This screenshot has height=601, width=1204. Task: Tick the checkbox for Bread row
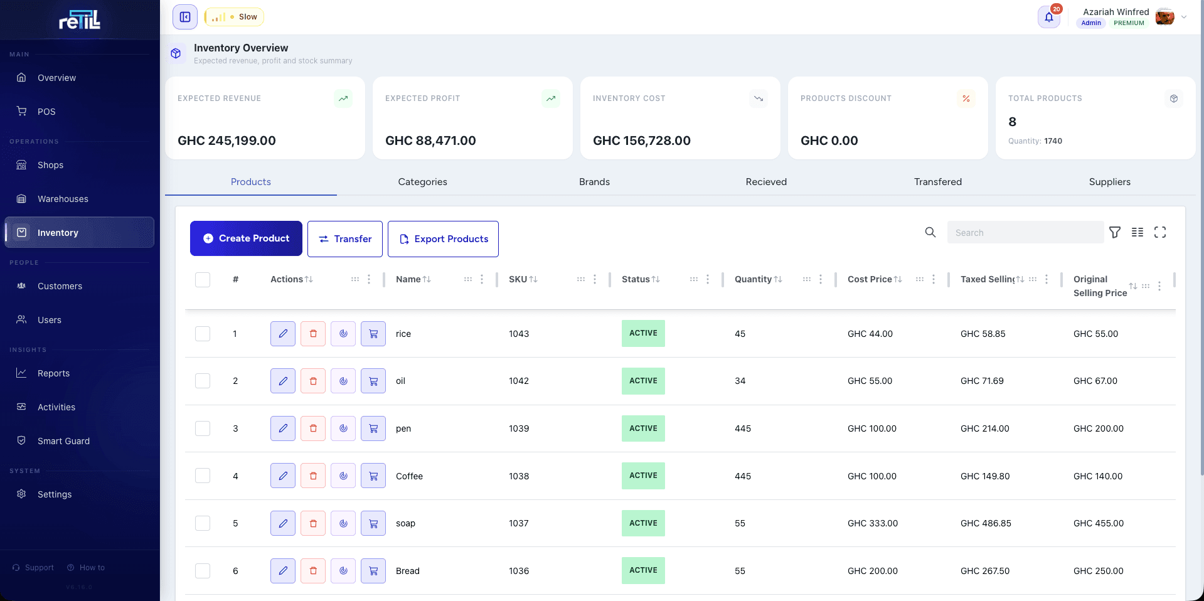coord(203,571)
